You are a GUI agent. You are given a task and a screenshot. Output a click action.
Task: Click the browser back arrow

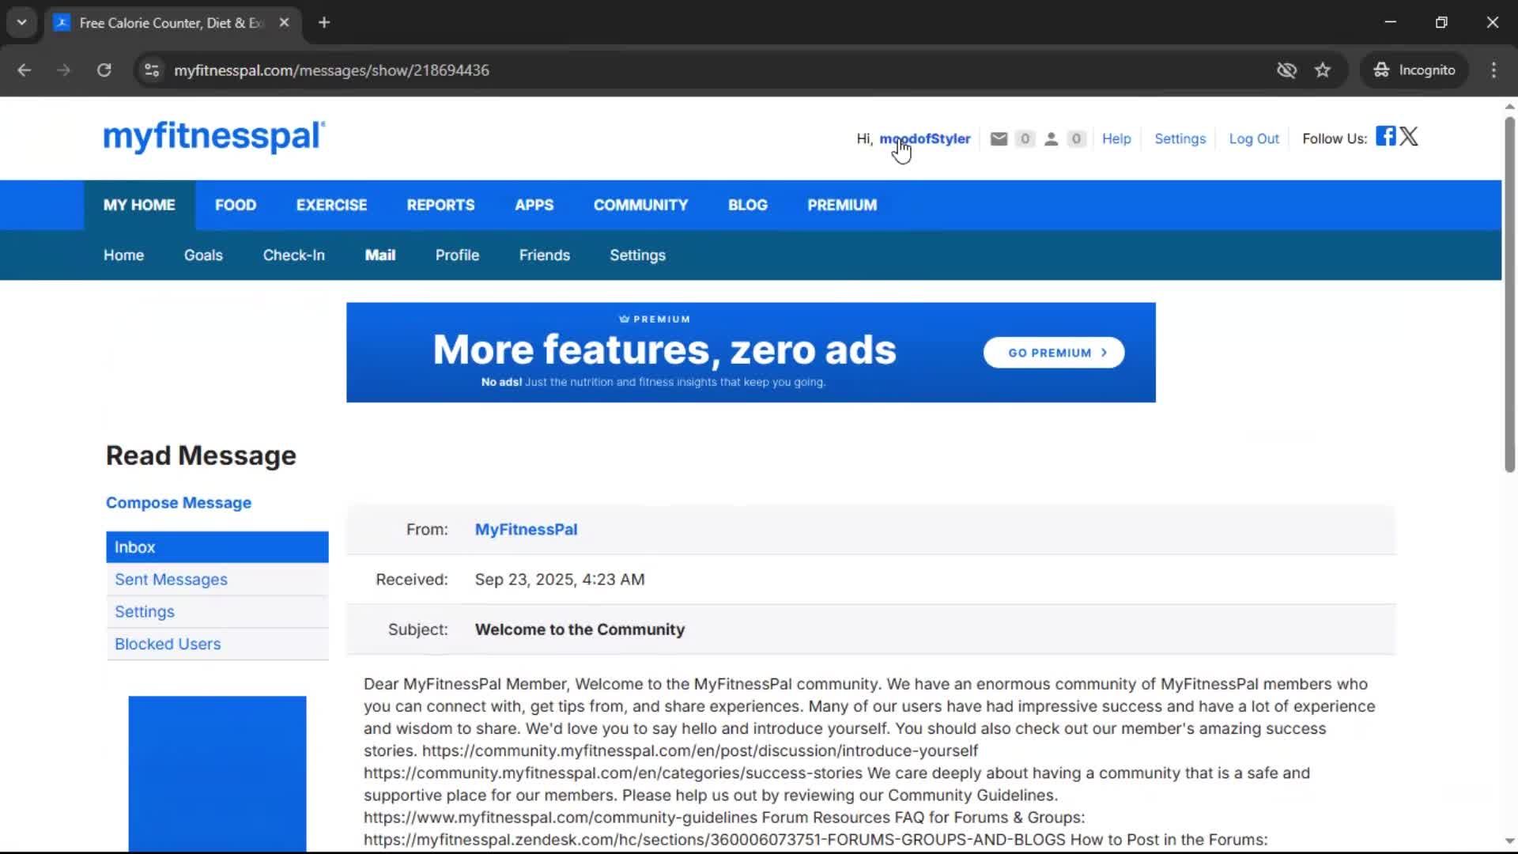tap(24, 70)
